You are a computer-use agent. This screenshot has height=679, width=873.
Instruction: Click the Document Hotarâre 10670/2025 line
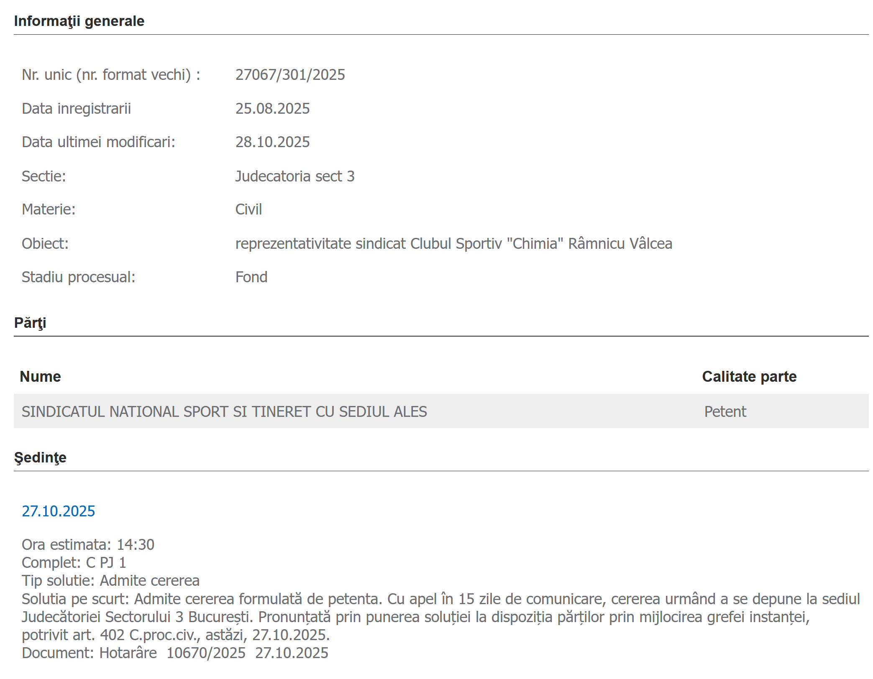tap(175, 653)
